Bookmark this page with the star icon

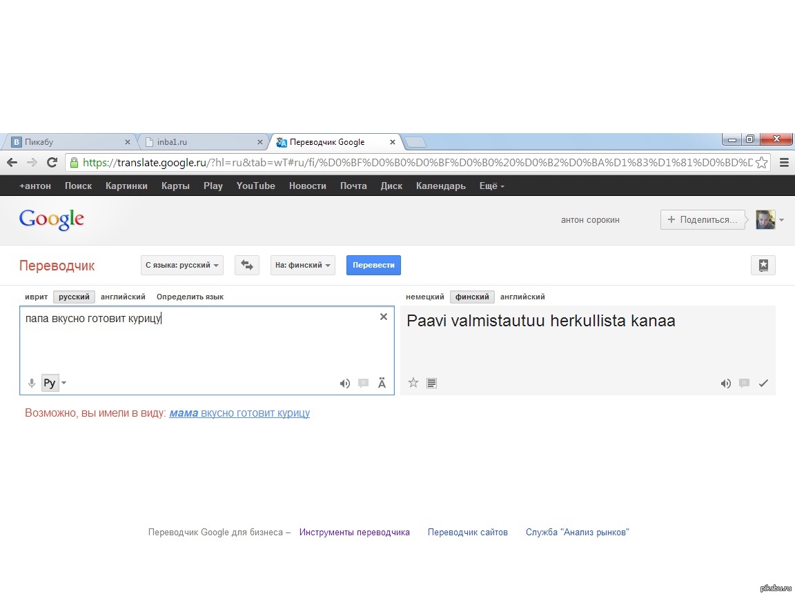tap(761, 163)
